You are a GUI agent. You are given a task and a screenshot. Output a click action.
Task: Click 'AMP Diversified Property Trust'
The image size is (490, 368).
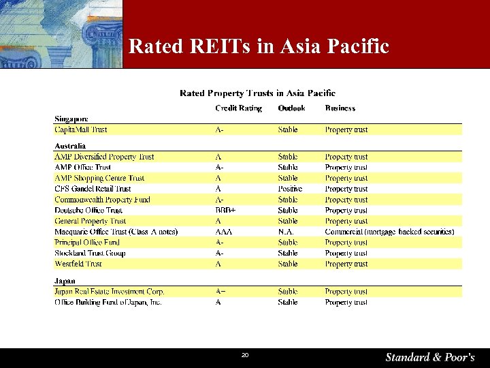click(104, 157)
